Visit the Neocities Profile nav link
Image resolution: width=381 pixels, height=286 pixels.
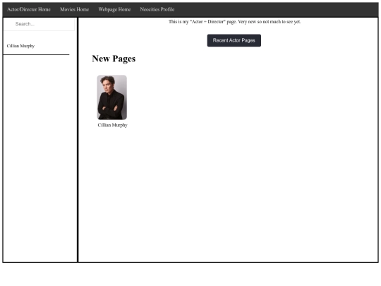[157, 9]
